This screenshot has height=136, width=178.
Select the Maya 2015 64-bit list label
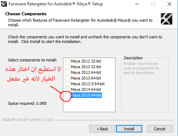click(86, 95)
